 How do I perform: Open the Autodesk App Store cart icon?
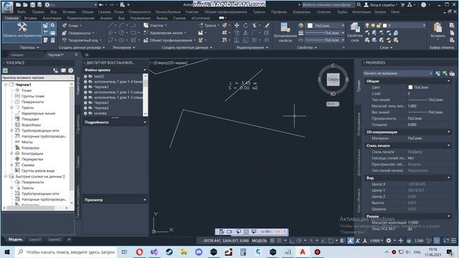click(402, 5)
